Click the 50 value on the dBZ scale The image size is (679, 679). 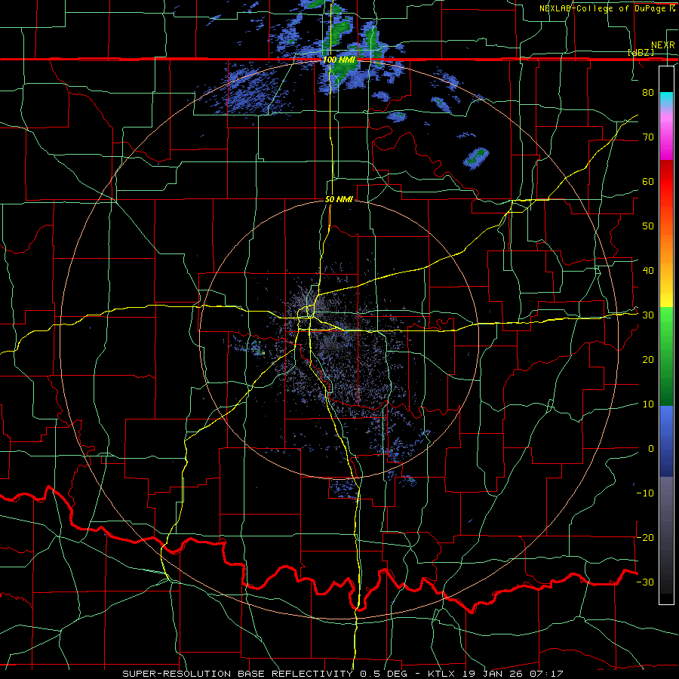coord(648,226)
